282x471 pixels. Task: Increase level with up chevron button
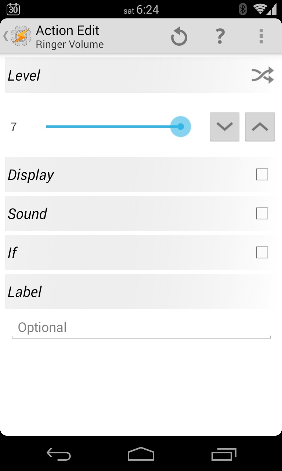[x=260, y=127]
